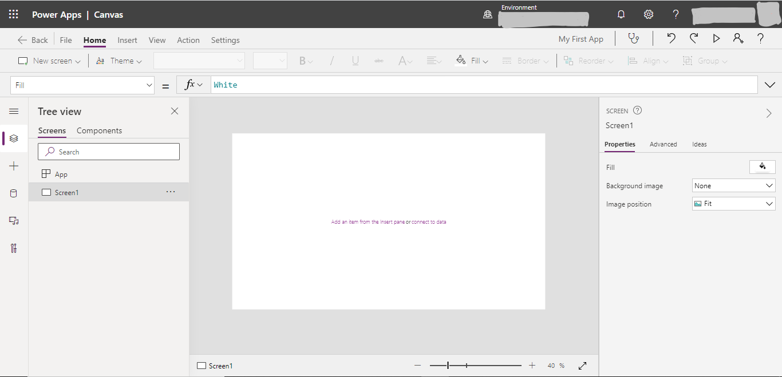Open the Insert menu tab

(x=127, y=40)
